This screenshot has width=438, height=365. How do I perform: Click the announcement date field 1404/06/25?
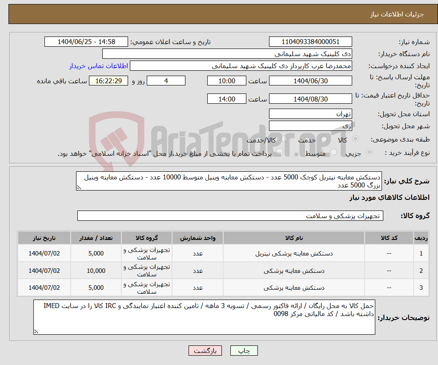pyautogui.click(x=86, y=41)
